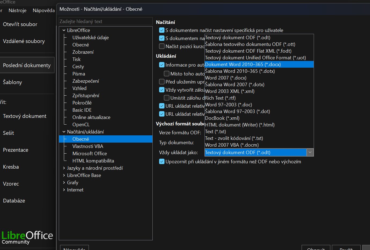Click the Otevřít soubor button
Viewport: 370px width, 250px height.
click(20, 24)
